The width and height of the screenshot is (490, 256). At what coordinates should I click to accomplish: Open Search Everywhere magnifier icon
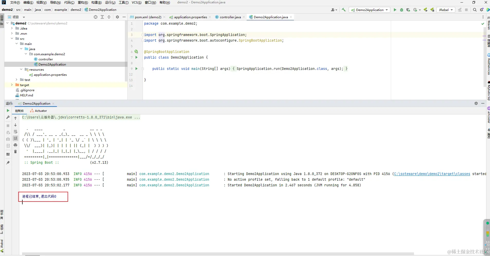click(x=475, y=10)
